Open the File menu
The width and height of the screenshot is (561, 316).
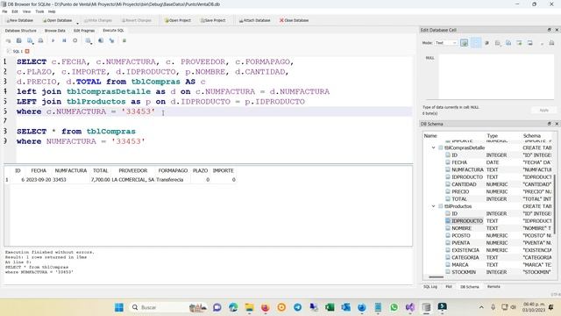(4, 11)
